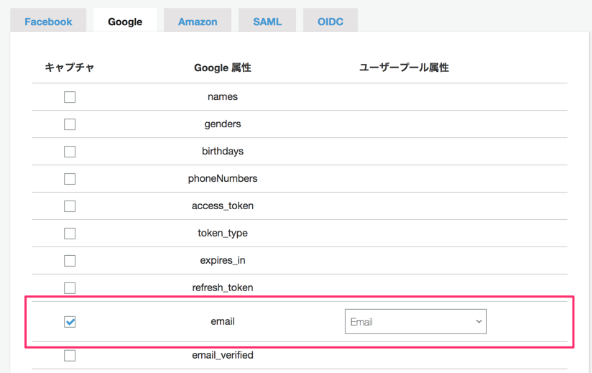592x373 pixels.
Task: Check the expires_in checkbox
Action: [x=70, y=261]
